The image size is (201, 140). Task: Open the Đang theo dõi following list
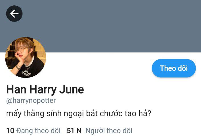coord(38,131)
